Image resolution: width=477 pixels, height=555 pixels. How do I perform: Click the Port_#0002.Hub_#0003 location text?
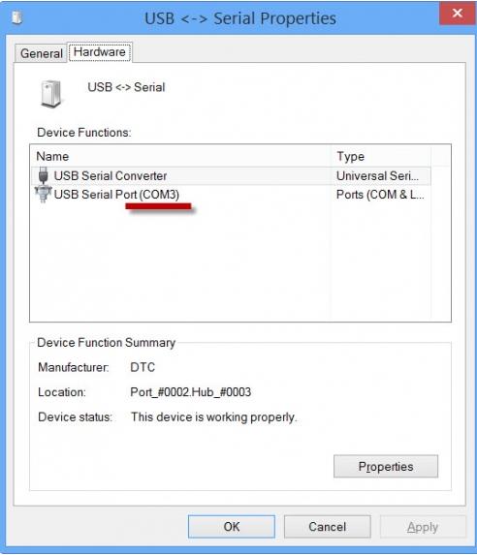[191, 392]
